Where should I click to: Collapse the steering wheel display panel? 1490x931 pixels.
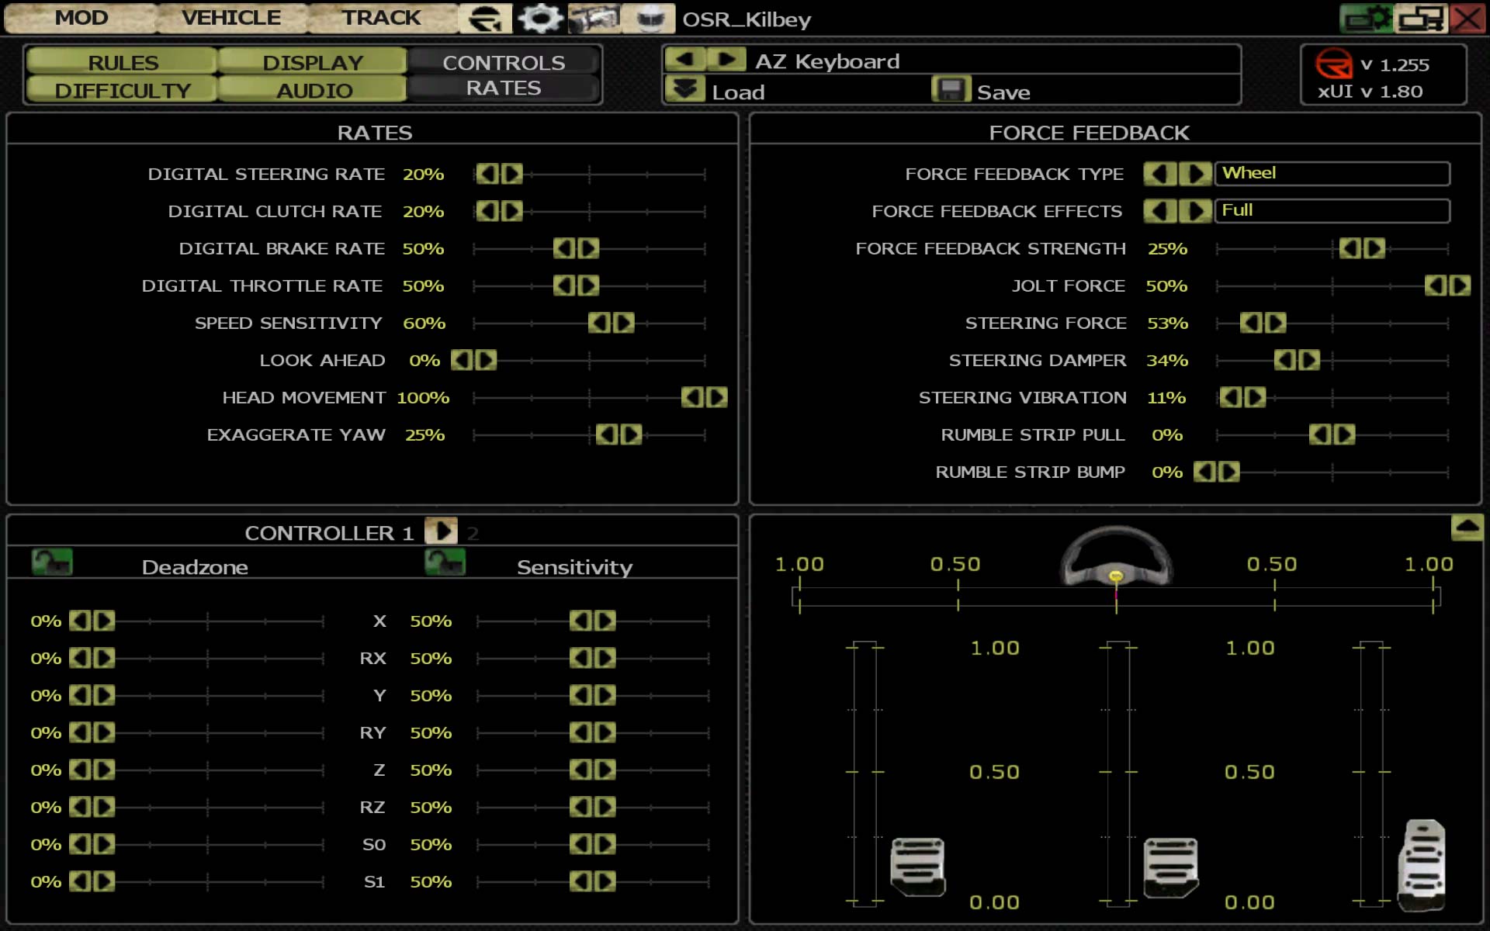(1467, 528)
